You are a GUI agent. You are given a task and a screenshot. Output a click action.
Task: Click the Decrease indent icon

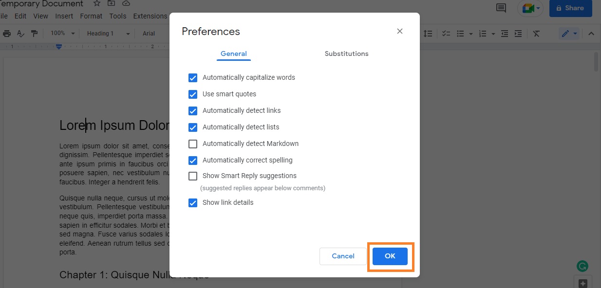(504, 33)
